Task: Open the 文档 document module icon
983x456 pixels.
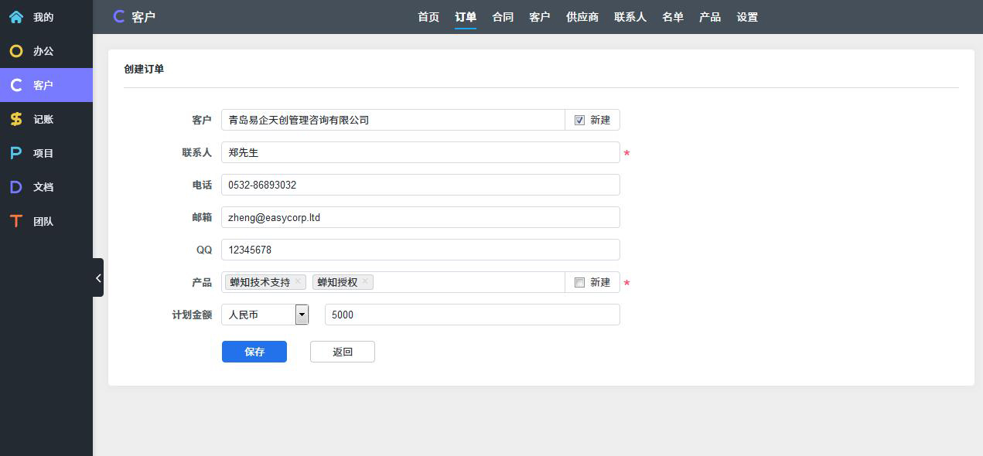Action: (16, 187)
